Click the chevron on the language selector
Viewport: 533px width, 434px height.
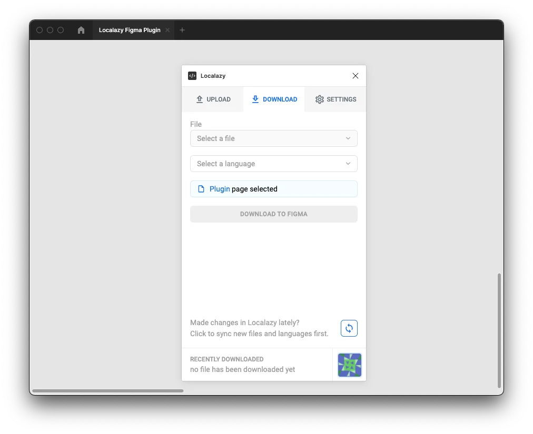[x=348, y=164]
